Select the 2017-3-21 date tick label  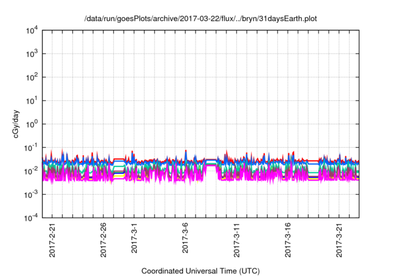point(339,242)
